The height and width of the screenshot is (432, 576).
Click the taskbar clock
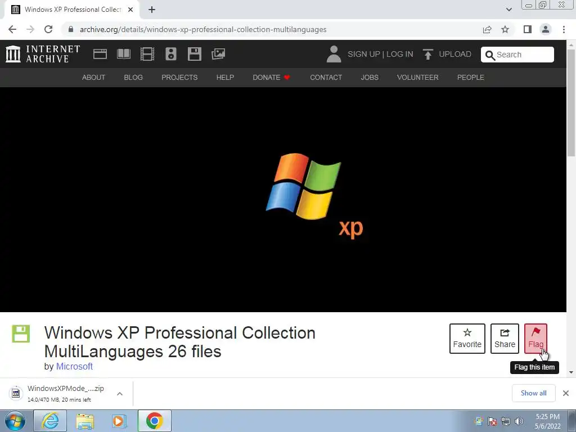[548, 421]
